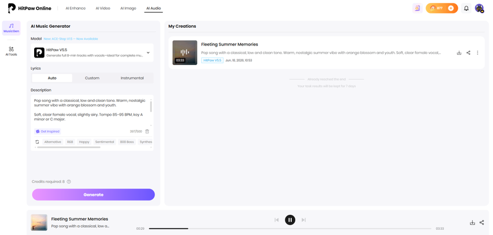Switch to the AI Enhance tab
This screenshot has height=235, width=493.
76,8
